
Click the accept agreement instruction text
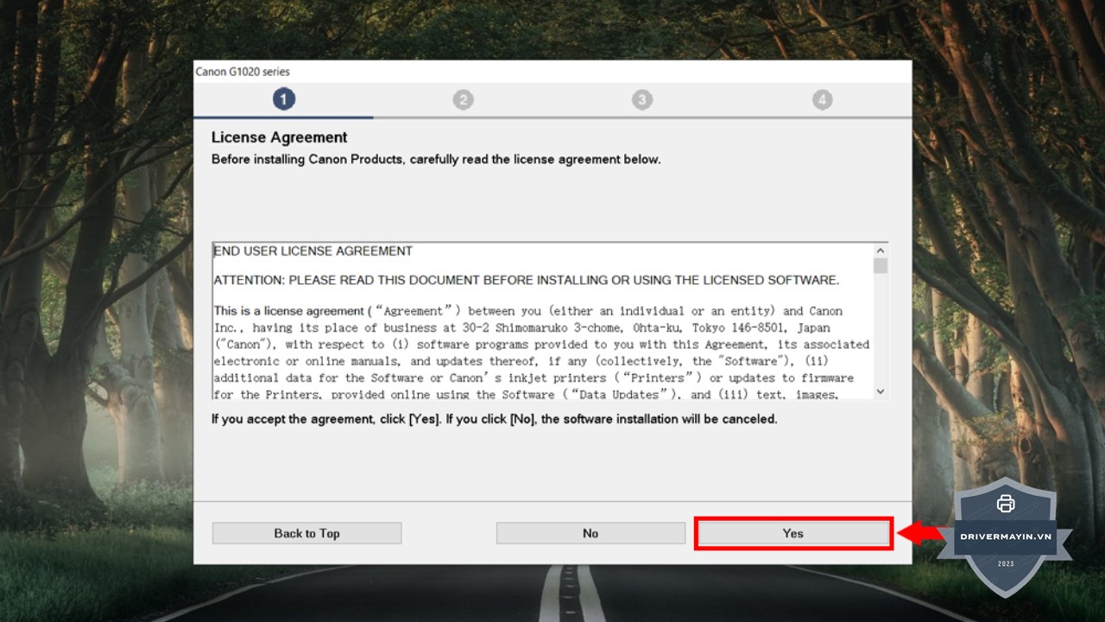pos(494,419)
